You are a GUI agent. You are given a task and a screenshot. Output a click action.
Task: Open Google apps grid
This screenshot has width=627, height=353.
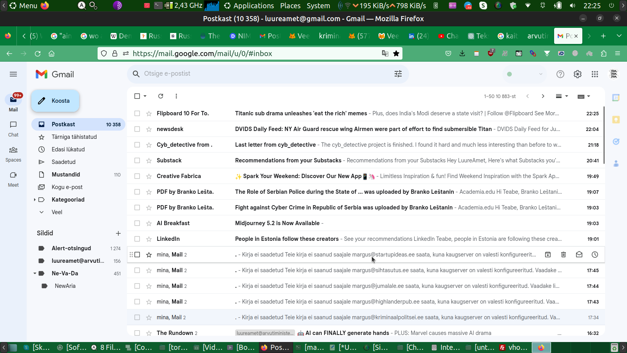595,74
